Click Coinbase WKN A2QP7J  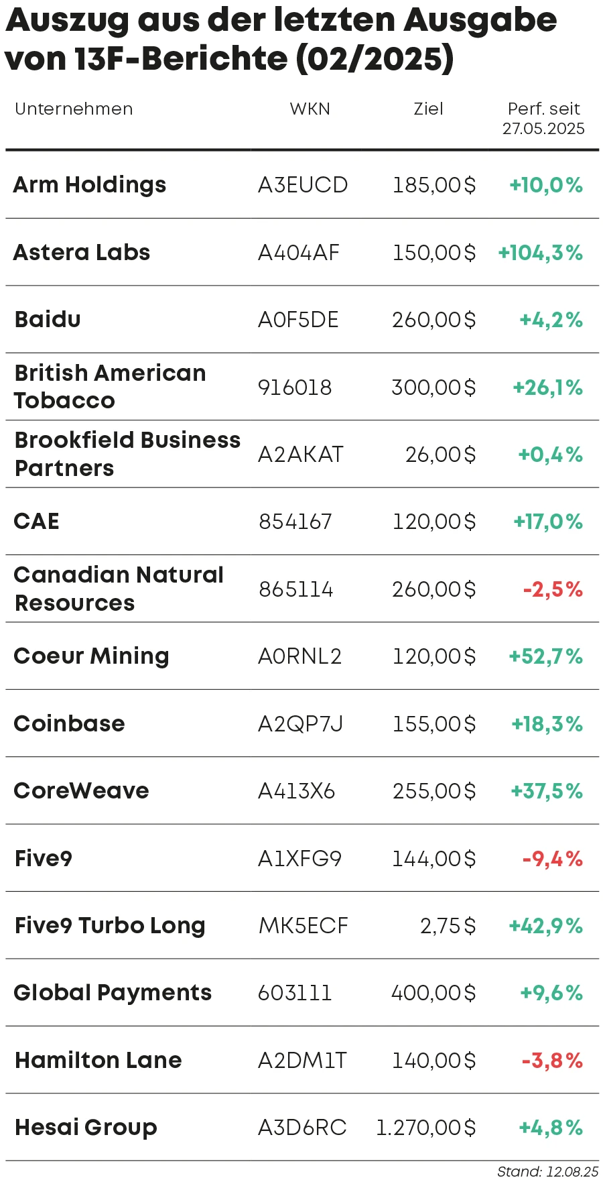click(x=300, y=724)
